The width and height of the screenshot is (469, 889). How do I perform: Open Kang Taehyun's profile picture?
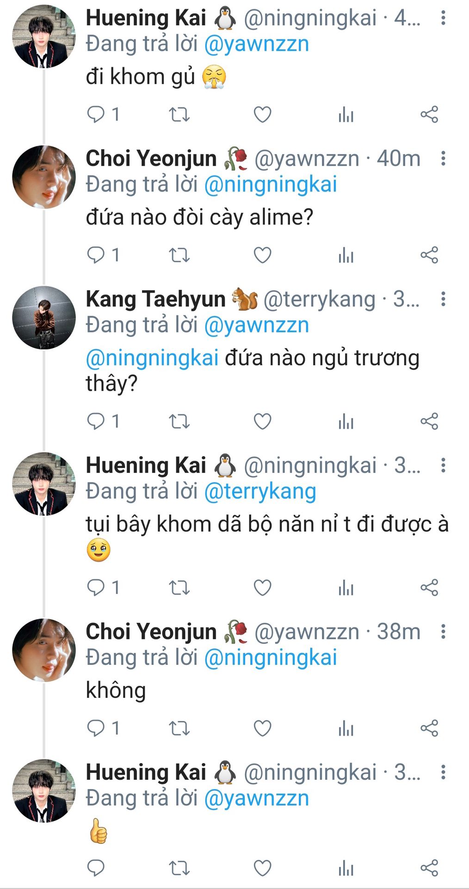[43, 317]
